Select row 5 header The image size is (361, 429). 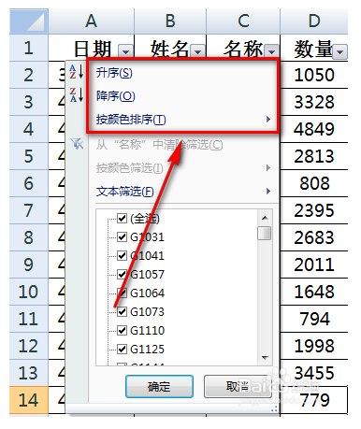(29, 156)
